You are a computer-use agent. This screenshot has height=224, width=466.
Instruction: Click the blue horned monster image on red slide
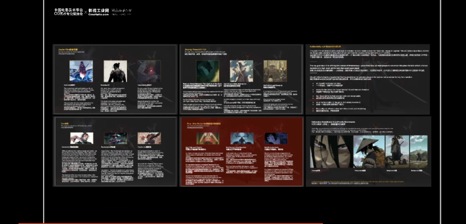[x=241, y=138]
